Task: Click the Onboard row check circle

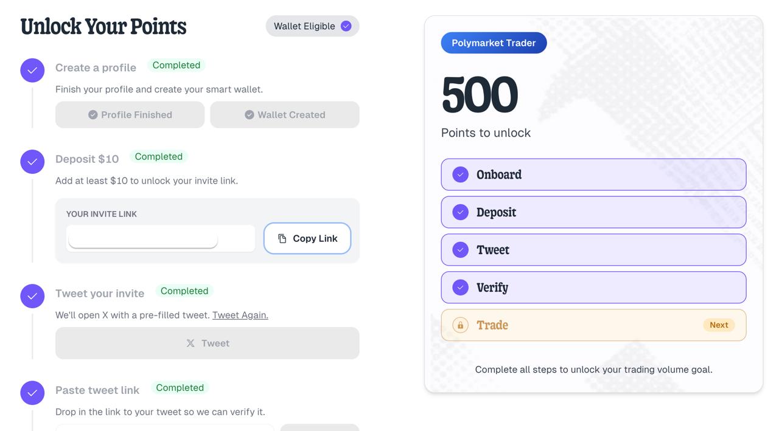Action: click(460, 174)
